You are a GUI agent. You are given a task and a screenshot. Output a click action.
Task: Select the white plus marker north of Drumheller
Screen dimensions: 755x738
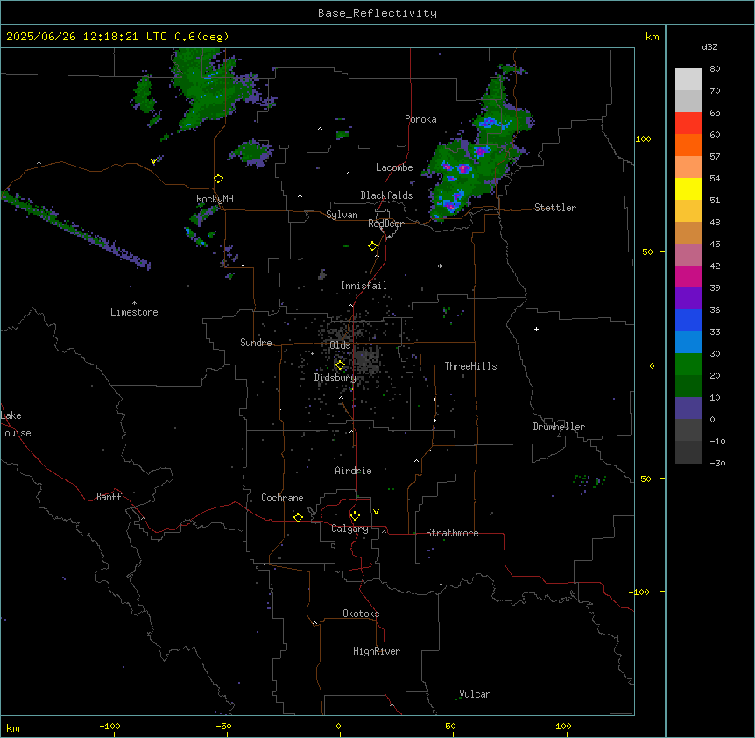pos(536,329)
